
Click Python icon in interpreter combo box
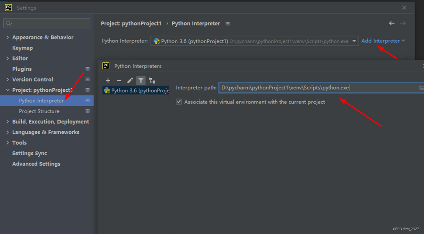coord(157,41)
